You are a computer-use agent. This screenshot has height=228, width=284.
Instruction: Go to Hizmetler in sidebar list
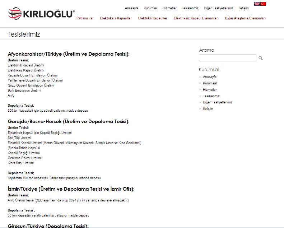(x=210, y=90)
